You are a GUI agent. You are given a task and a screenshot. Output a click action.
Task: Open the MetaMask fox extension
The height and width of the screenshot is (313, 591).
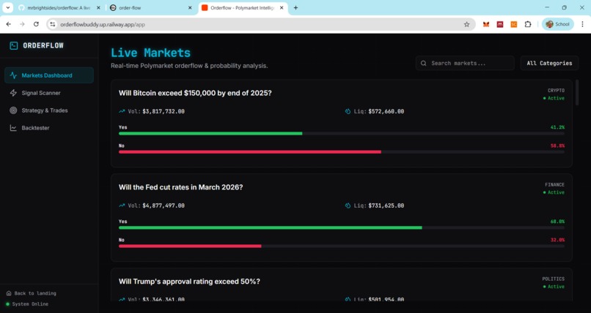[486, 24]
